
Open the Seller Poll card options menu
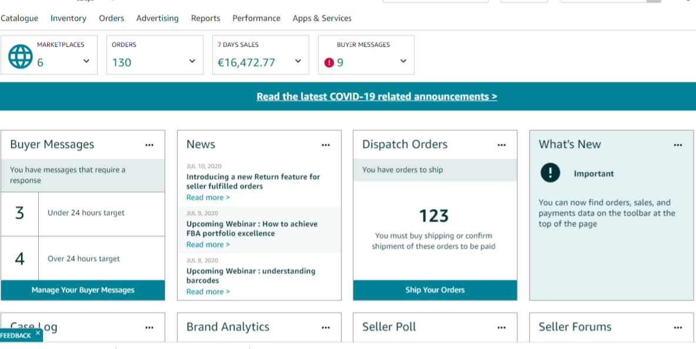click(x=501, y=328)
